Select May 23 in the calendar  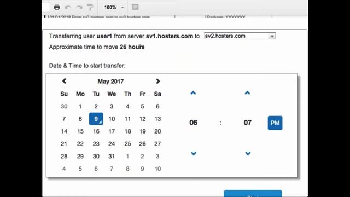[x=96, y=144]
